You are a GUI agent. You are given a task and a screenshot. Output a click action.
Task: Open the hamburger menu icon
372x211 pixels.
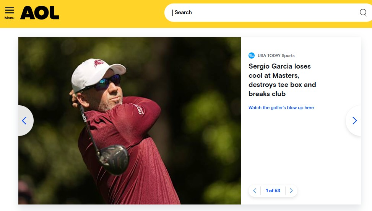[10, 10]
